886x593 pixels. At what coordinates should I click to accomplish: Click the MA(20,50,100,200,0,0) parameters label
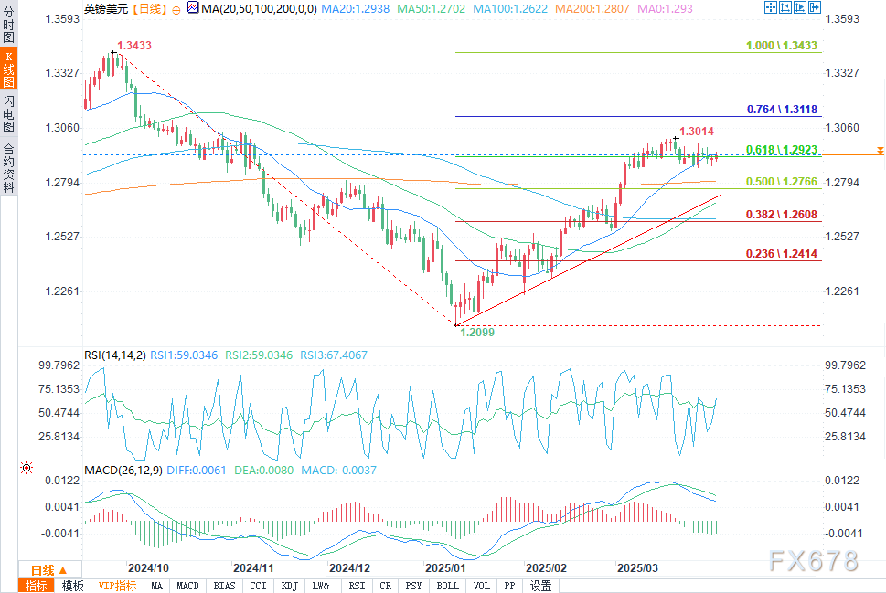tap(259, 8)
